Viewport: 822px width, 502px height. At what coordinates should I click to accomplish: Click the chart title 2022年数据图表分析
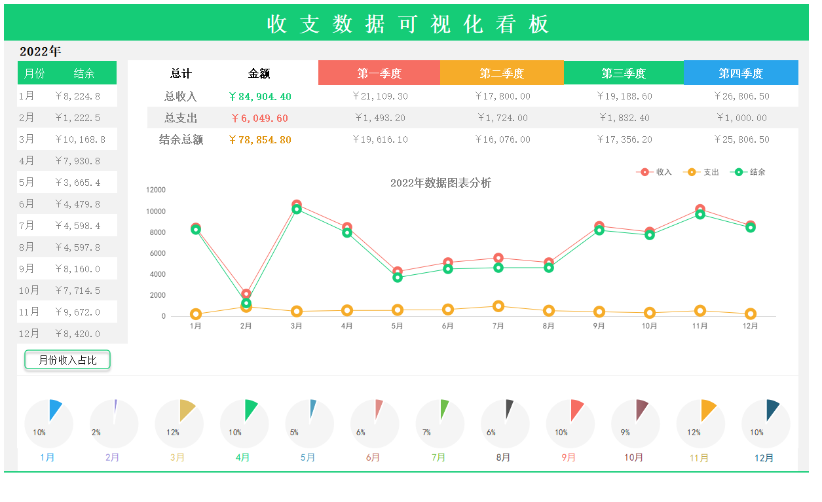(441, 184)
